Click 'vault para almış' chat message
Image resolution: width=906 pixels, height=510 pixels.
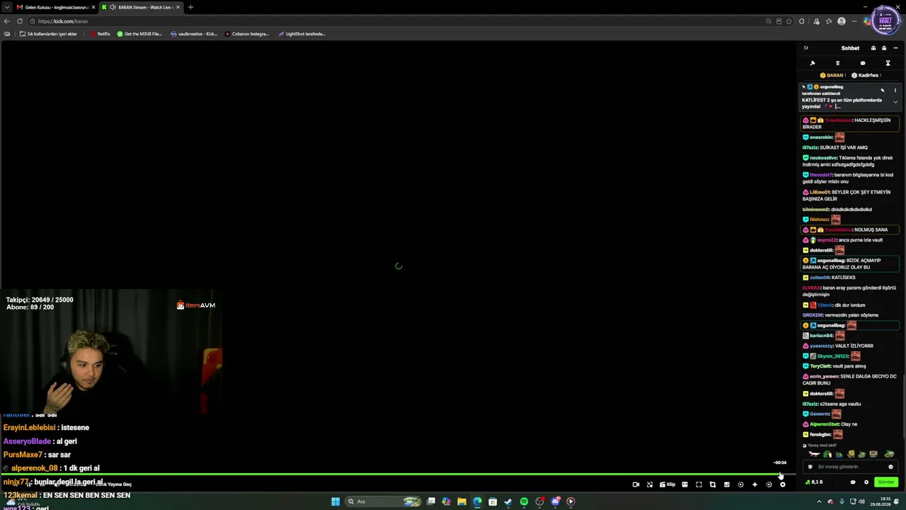point(849,366)
